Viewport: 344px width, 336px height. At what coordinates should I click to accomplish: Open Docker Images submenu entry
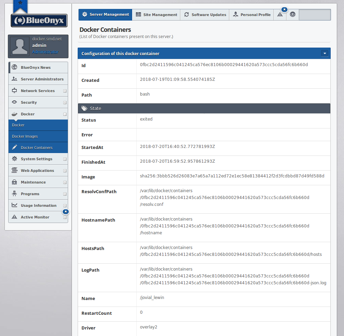pyautogui.click(x=38, y=136)
